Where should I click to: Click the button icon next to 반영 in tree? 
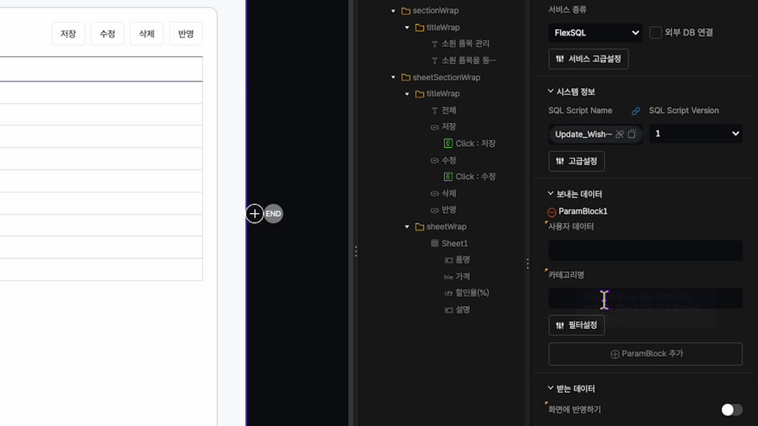tap(434, 210)
